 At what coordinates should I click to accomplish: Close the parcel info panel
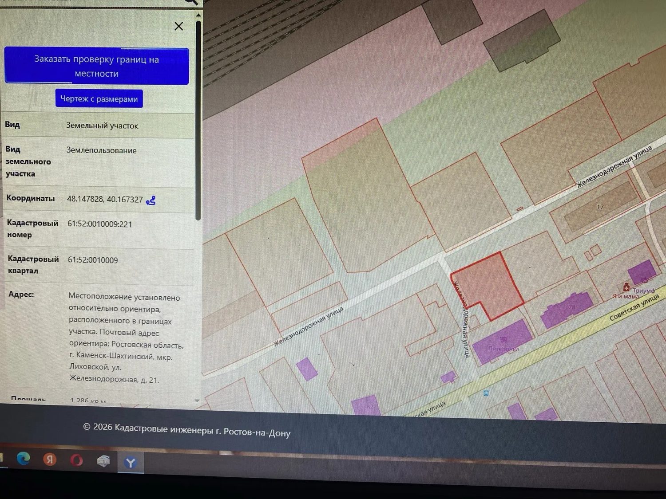coord(178,26)
